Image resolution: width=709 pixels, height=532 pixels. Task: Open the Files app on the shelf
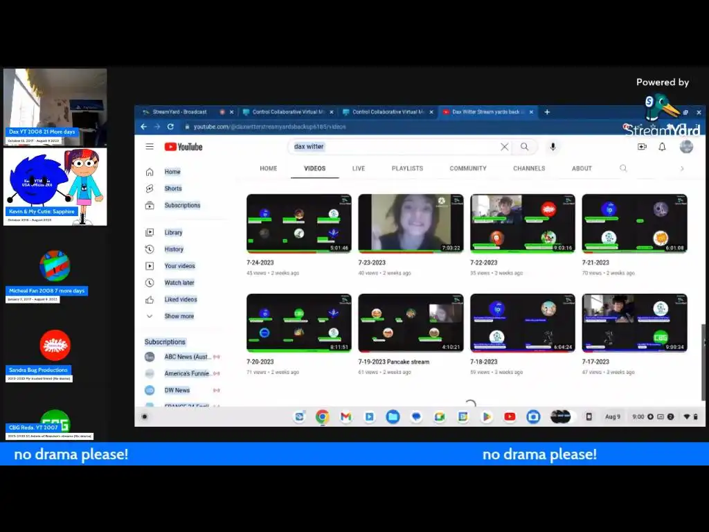tap(393, 416)
